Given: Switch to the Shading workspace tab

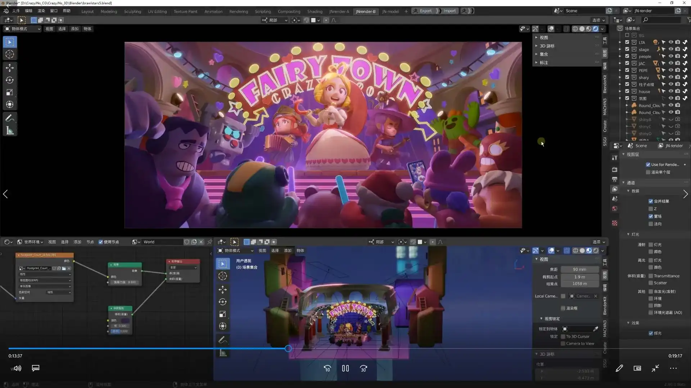Looking at the screenshot, I should point(315,11).
